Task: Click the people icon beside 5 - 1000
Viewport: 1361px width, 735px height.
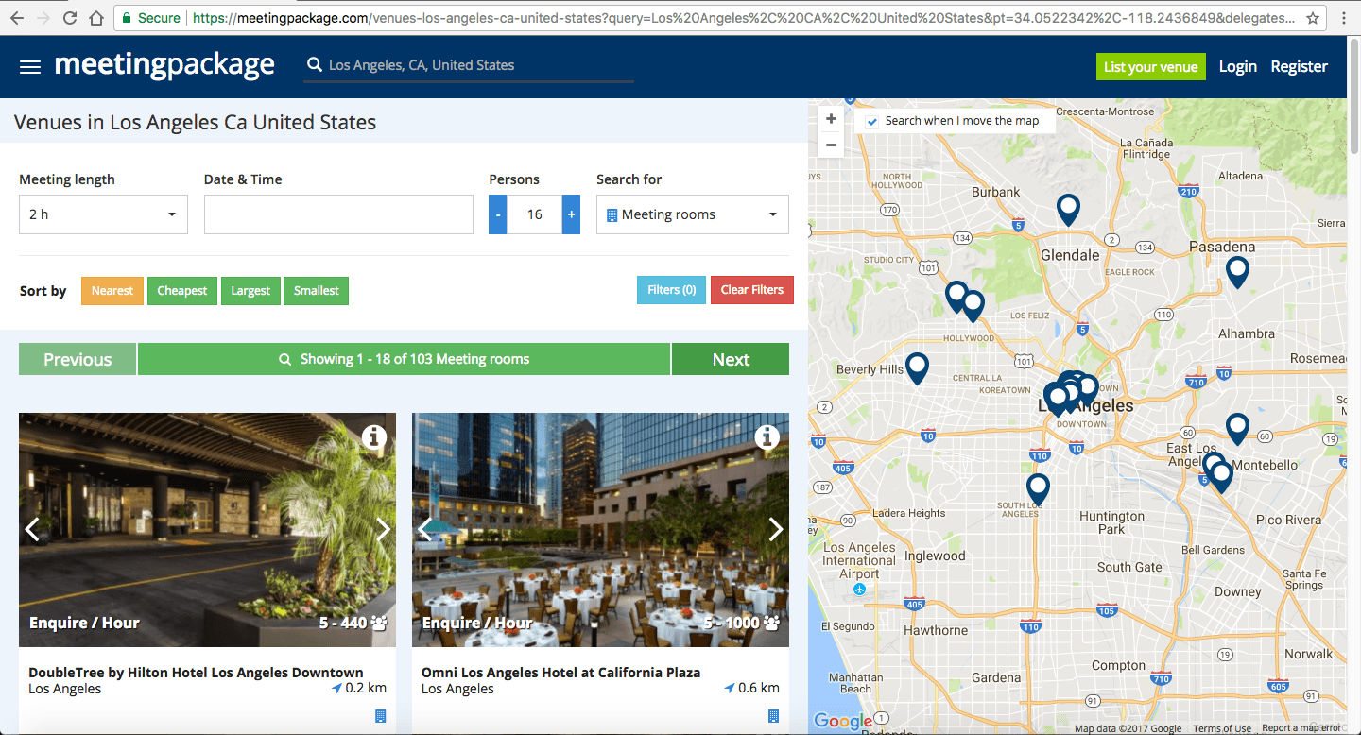Action: (x=771, y=623)
